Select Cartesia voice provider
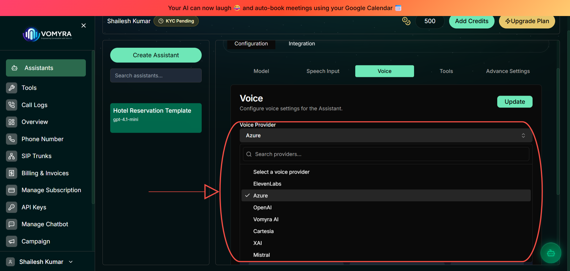 (386, 231)
